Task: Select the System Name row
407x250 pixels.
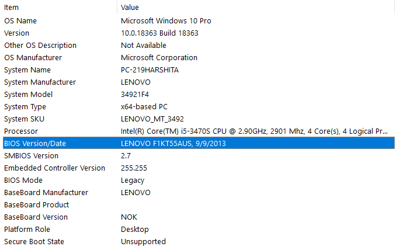Action: click(27, 70)
